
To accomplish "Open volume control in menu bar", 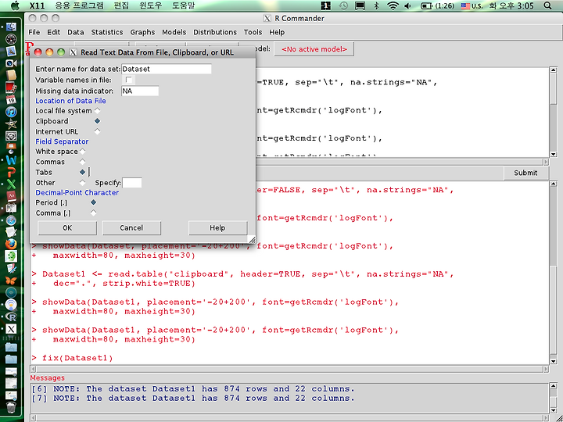I will point(408,5).
